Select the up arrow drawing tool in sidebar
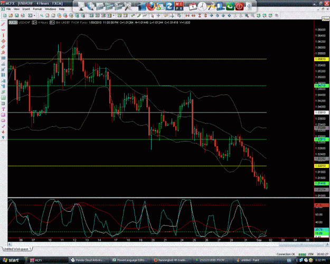The height and width of the screenshot is (264, 330). click(3, 137)
